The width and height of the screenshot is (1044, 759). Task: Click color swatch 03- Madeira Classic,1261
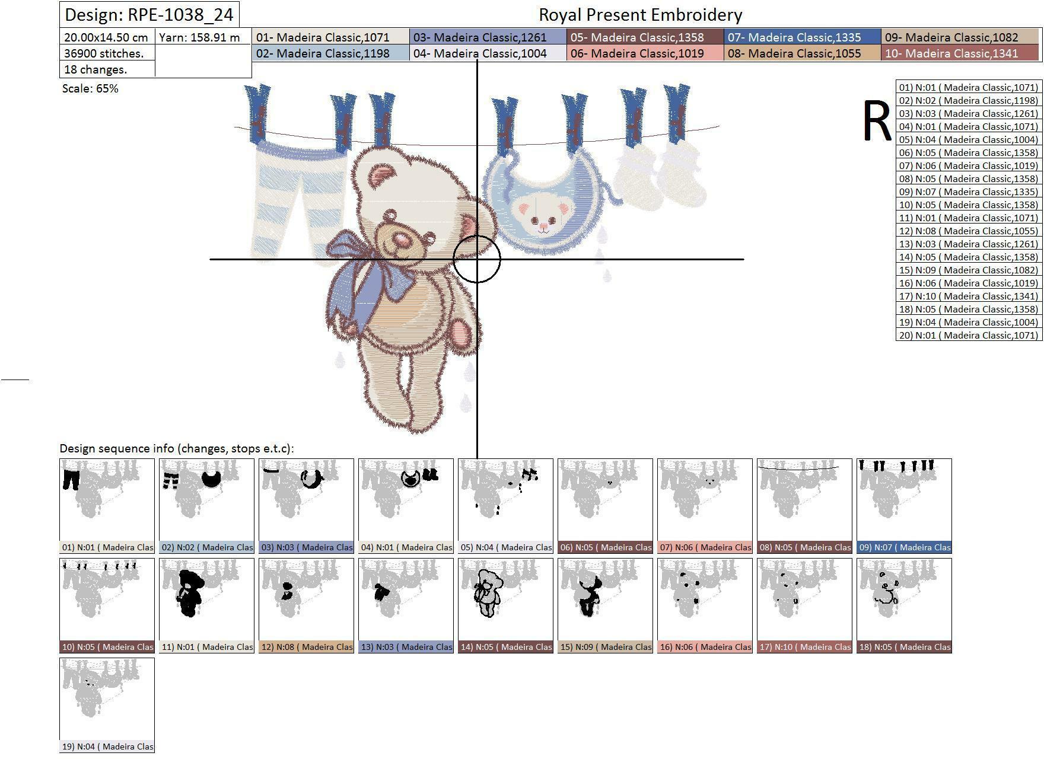coord(488,37)
